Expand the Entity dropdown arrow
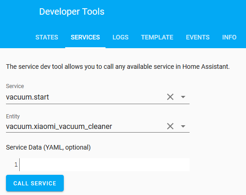 [183, 126]
